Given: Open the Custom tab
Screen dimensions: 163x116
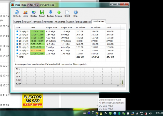Looking at the screenshot, I should [x=71, y=22].
